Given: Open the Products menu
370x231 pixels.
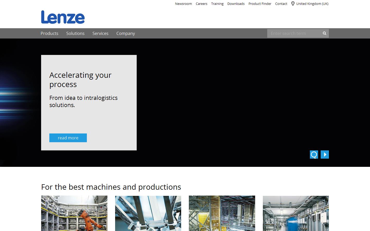Looking at the screenshot, I should point(49,33).
